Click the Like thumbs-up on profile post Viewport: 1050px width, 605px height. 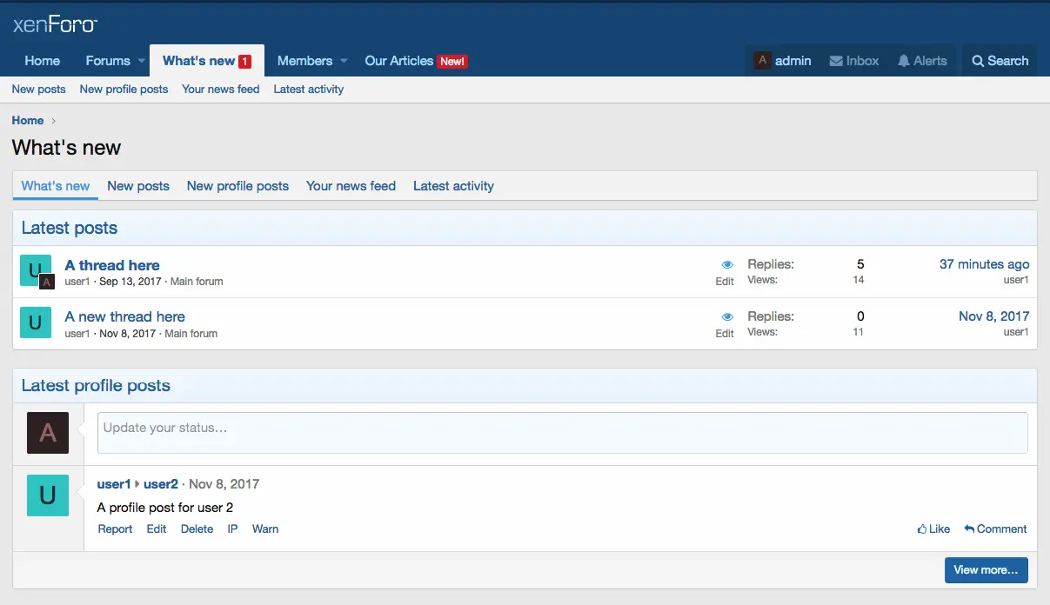[922, 529]
